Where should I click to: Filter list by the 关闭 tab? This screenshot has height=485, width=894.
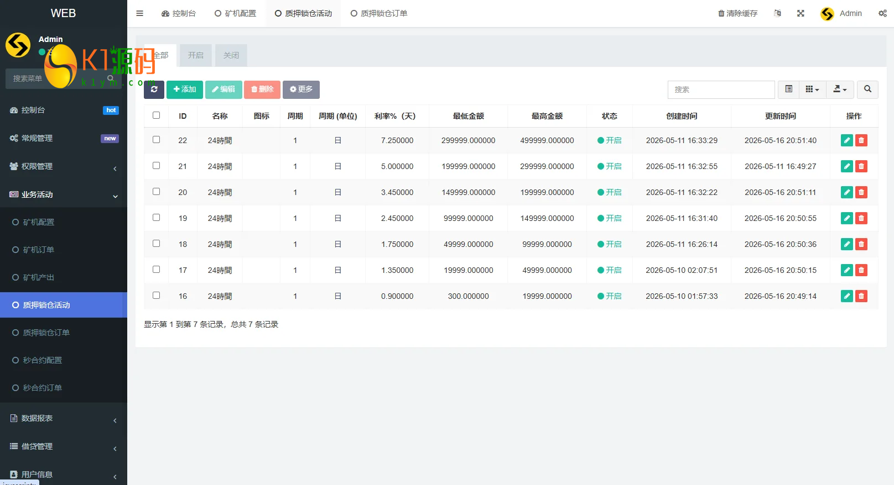click(231, 55)
